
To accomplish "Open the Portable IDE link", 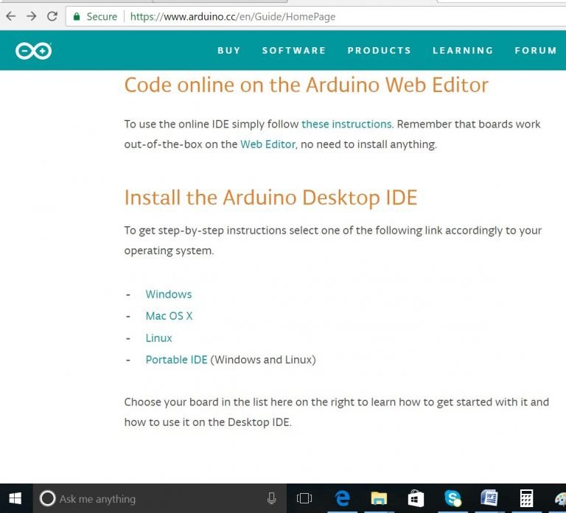I will [x=176, y=360].
